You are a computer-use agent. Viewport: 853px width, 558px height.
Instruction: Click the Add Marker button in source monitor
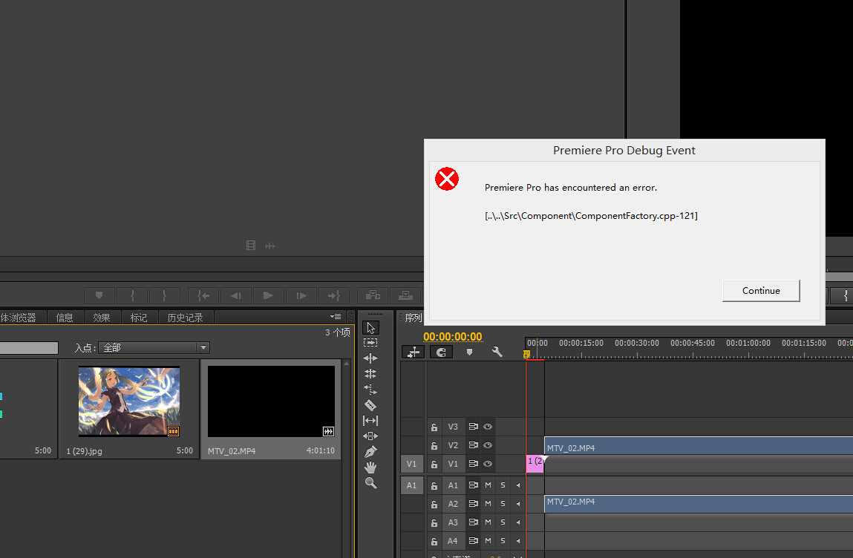click(99, 295)
